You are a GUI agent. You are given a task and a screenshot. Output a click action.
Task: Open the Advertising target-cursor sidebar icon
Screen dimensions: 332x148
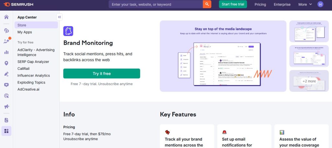(x=6, y=96)
